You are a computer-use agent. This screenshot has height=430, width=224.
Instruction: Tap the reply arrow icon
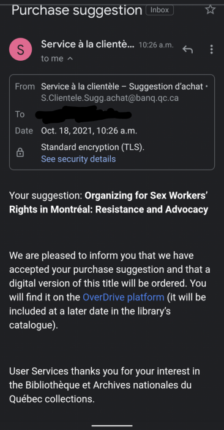(x=188, y=49)
